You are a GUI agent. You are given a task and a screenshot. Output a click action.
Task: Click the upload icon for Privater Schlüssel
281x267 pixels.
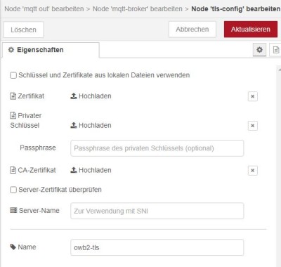[74, 125]
